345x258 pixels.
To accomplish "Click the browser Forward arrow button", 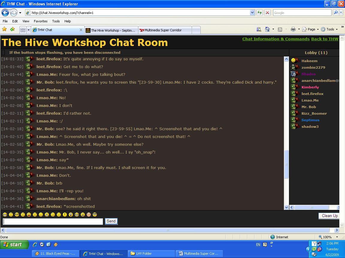I will 14,13.
